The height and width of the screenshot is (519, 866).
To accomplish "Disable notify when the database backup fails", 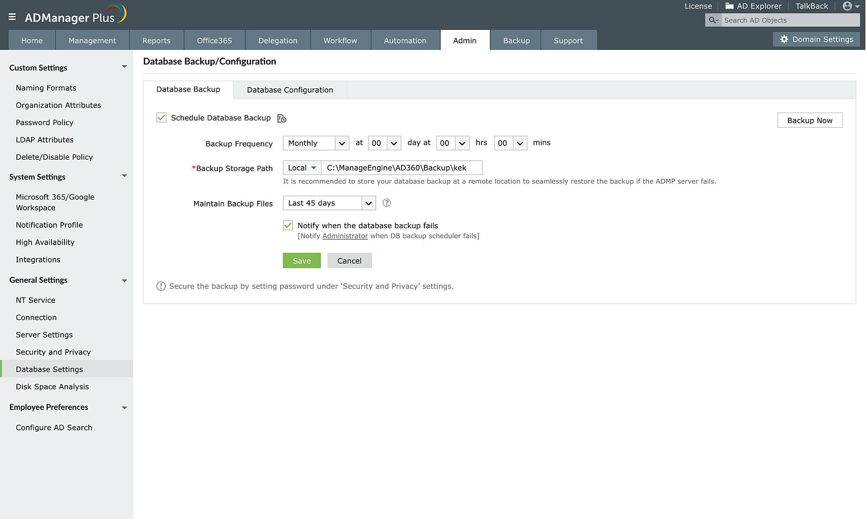I will coord(288,225).
